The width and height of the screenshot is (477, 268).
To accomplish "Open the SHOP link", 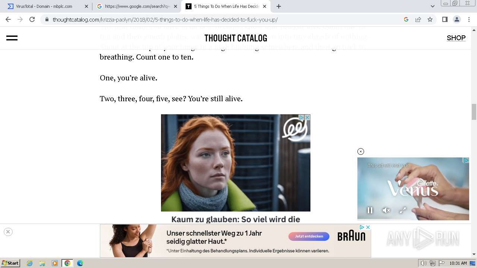I will point(456,38).
